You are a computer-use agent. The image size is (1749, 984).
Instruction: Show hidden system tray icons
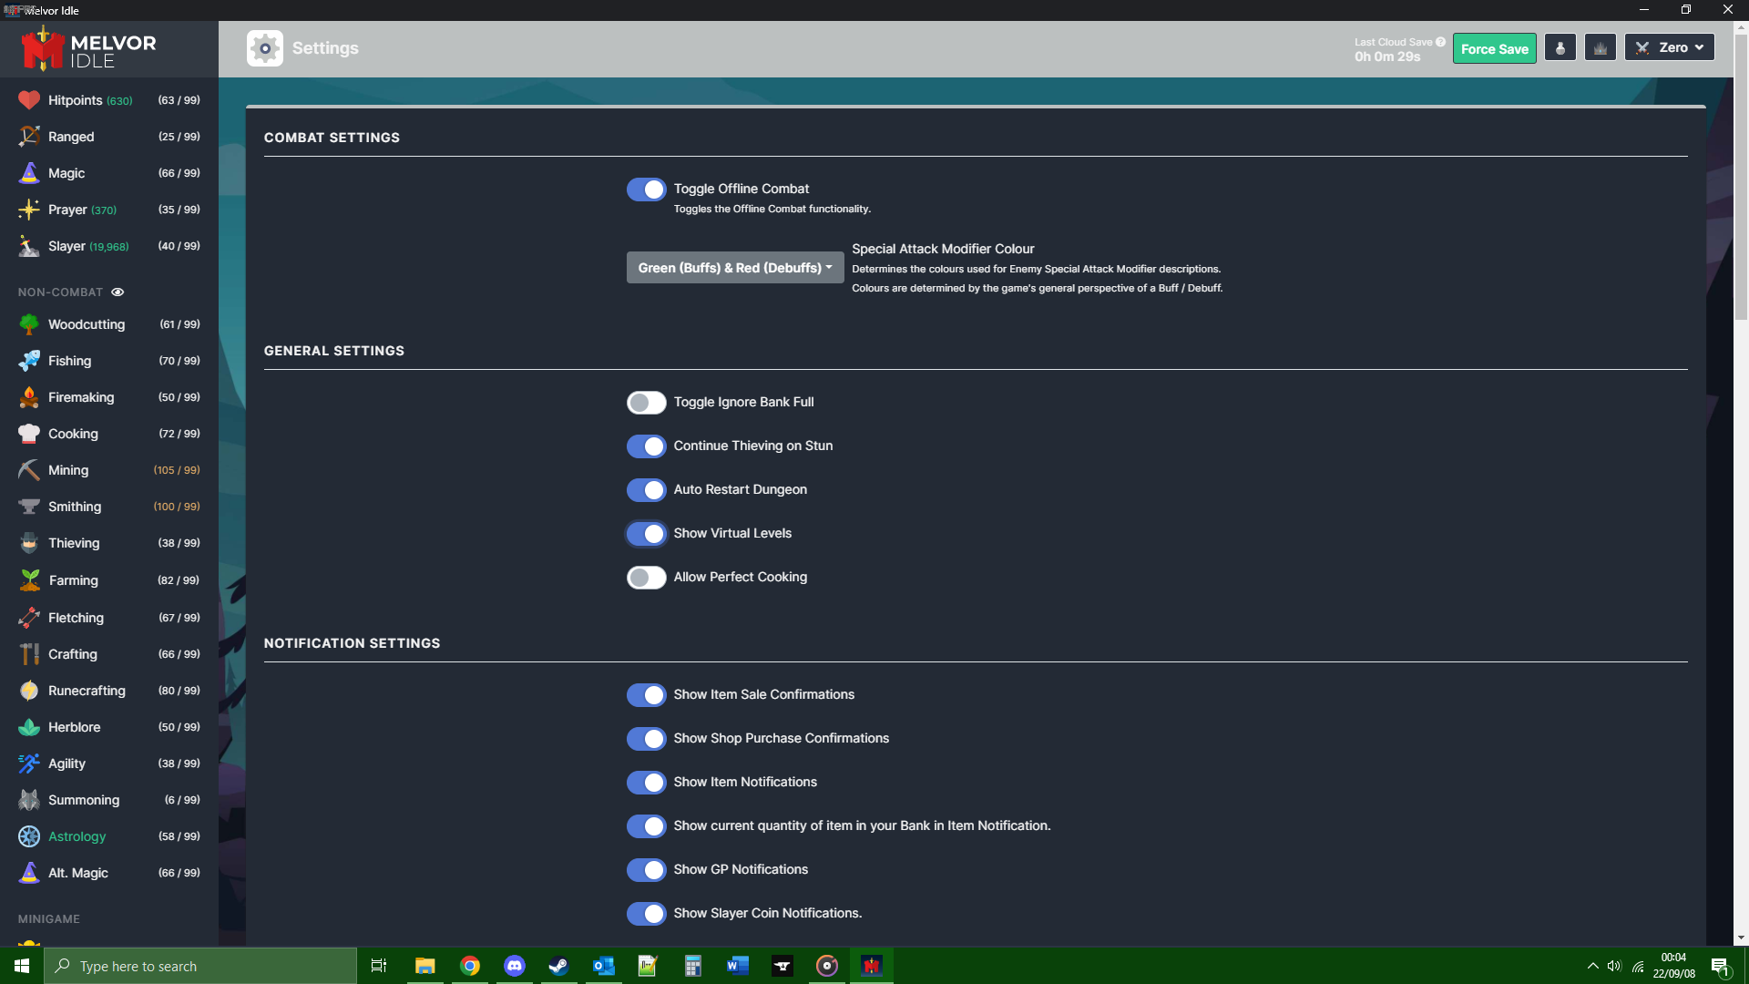click(1592, 966)
